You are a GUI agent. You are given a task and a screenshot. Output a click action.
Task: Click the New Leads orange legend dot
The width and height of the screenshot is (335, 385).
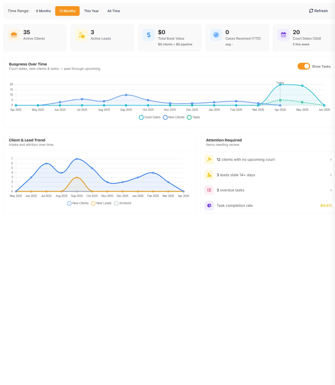pyautogui.click(x=93, y=203)
